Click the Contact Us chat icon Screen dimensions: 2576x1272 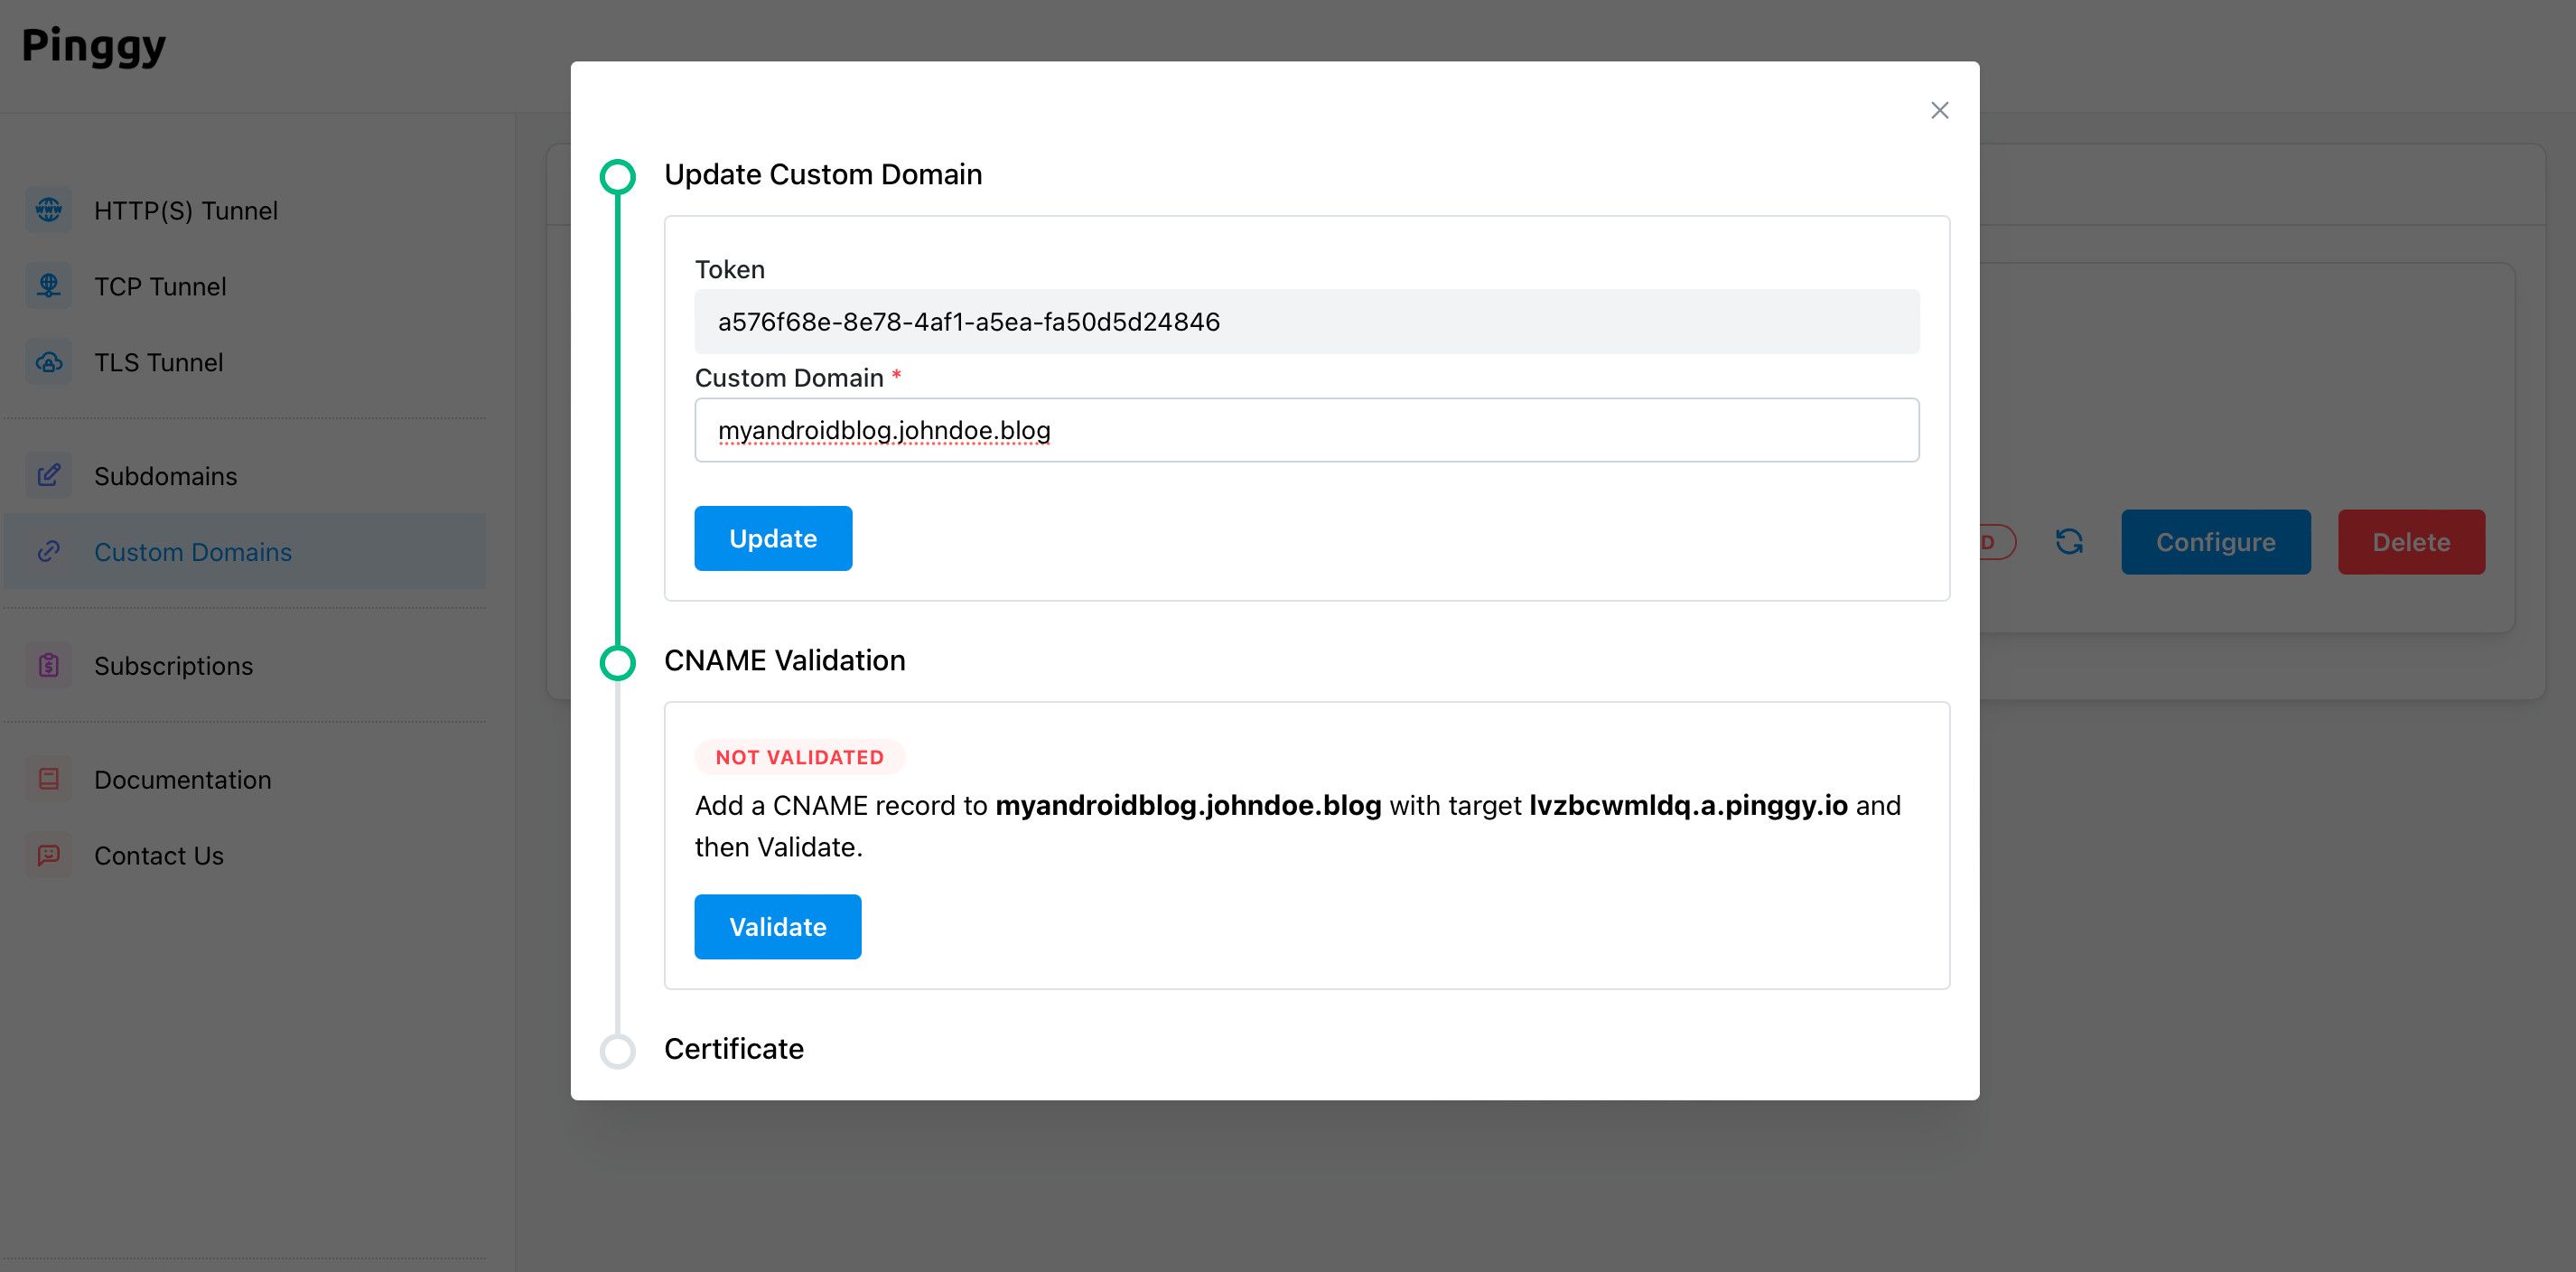click(x=48, y=856)
